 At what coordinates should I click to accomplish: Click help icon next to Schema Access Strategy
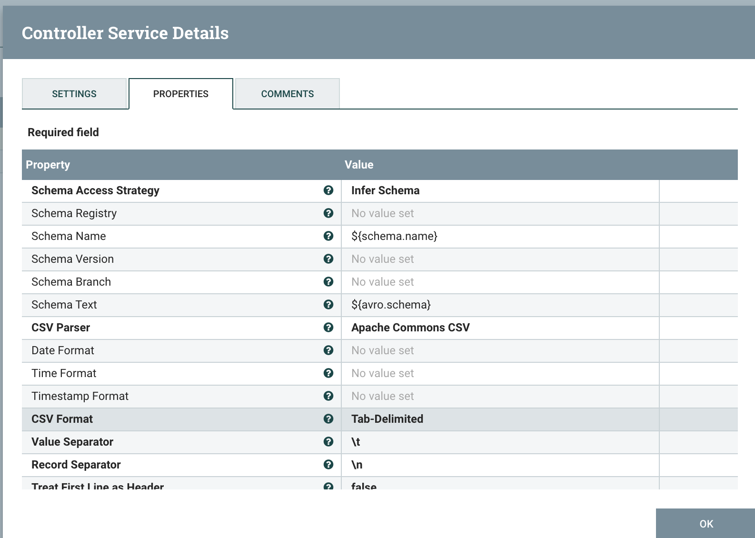(x=328, y=190)
